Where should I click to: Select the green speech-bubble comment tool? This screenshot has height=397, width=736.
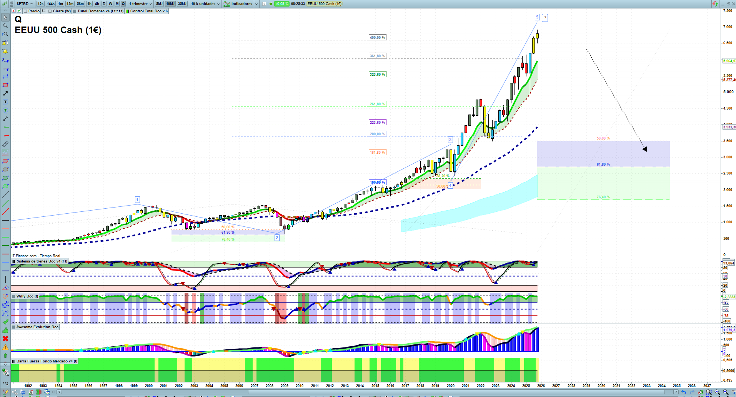(x=5, y=110)
